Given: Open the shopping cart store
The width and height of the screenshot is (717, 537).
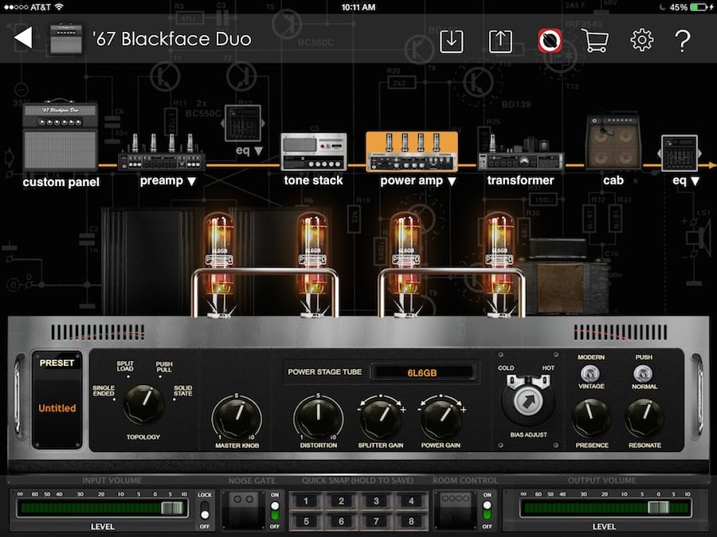Looking at the screenshot, I should pos(594,40).
